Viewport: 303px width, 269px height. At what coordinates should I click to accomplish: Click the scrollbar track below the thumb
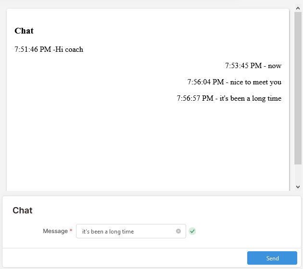click(x=298, y=174)
